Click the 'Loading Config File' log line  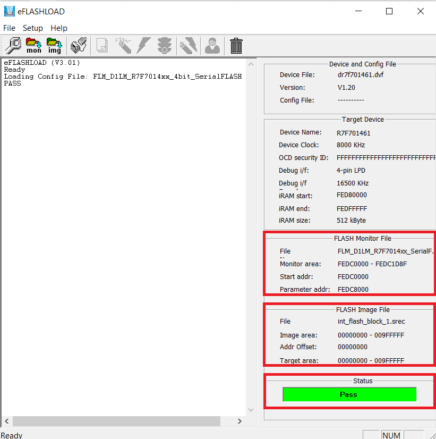pyautogui.click(x=123, y=77)
